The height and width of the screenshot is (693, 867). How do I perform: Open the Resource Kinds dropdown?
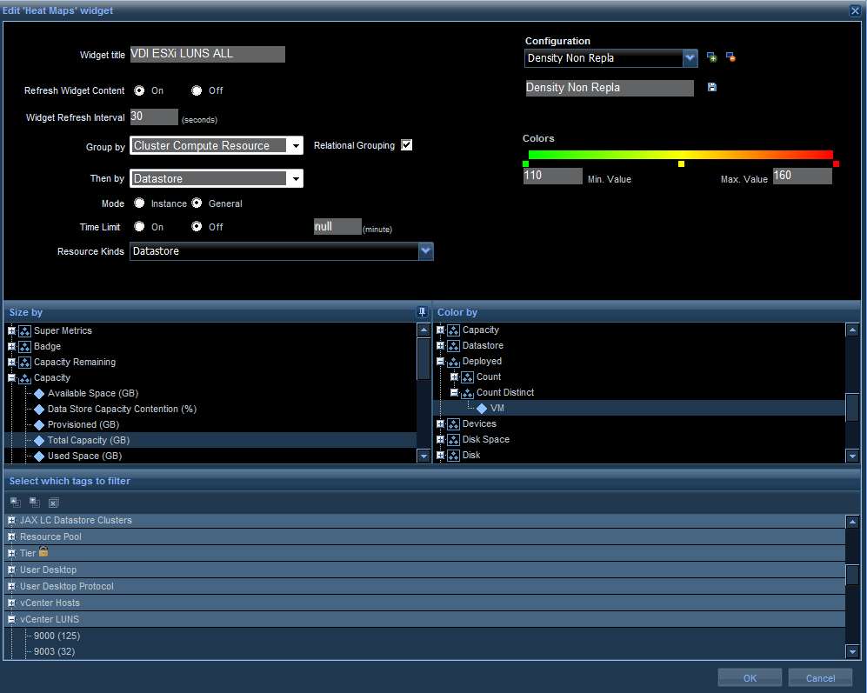(425, 251)
